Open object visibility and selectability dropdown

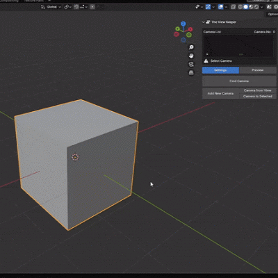pyautogui.click(x=199, y=7)
